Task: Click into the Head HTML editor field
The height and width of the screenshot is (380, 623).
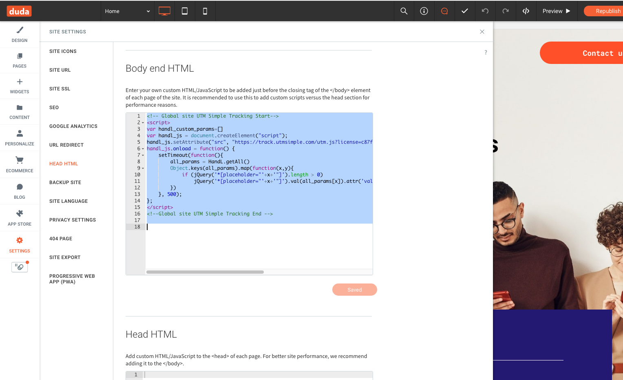Action: point(257,375)
